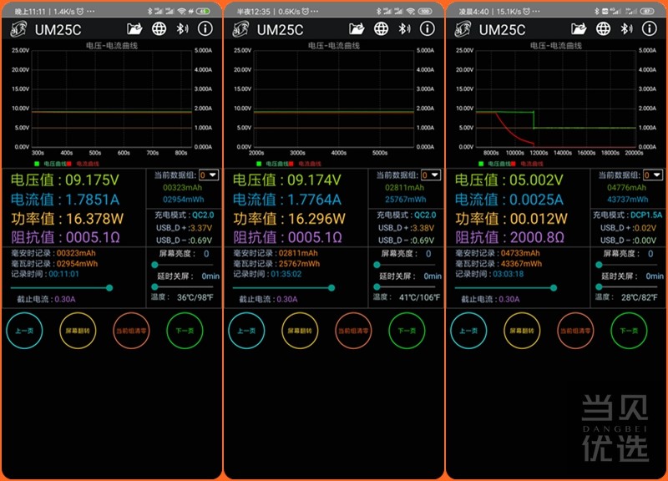Tap 下一页 button in the 05.002V screen
This screenshot has width=668, height=481.
(629, 331)
